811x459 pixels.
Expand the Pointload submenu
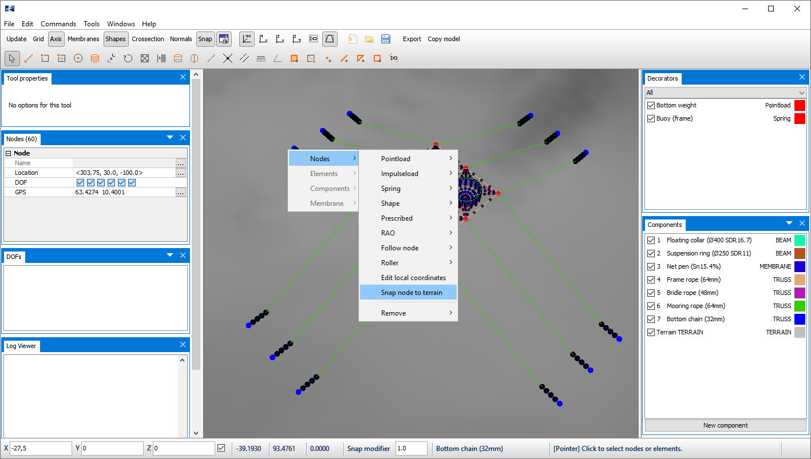coord(409,159)
